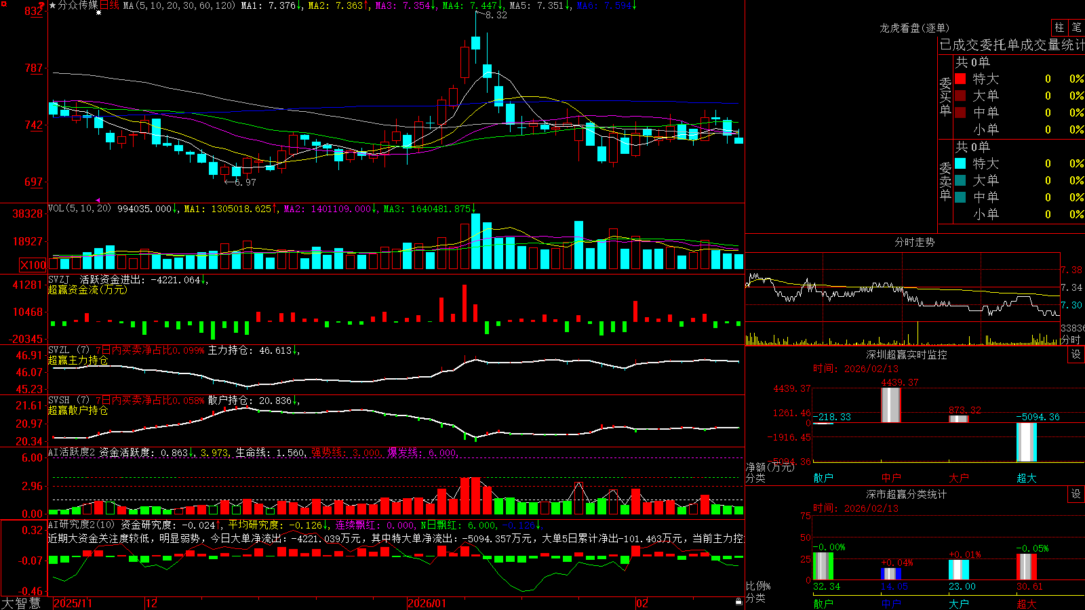Click the 30.61 red bar in category statistics

[x=1027, y=567]
